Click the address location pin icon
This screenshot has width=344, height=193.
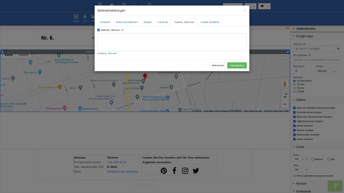(338, 49)
